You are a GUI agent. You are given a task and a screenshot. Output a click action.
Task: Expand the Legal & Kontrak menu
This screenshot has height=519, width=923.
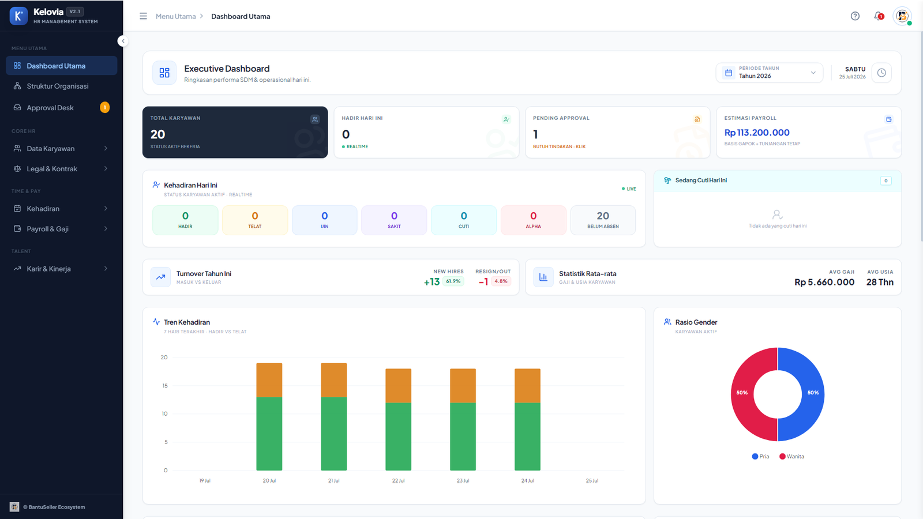pos(61,169)
